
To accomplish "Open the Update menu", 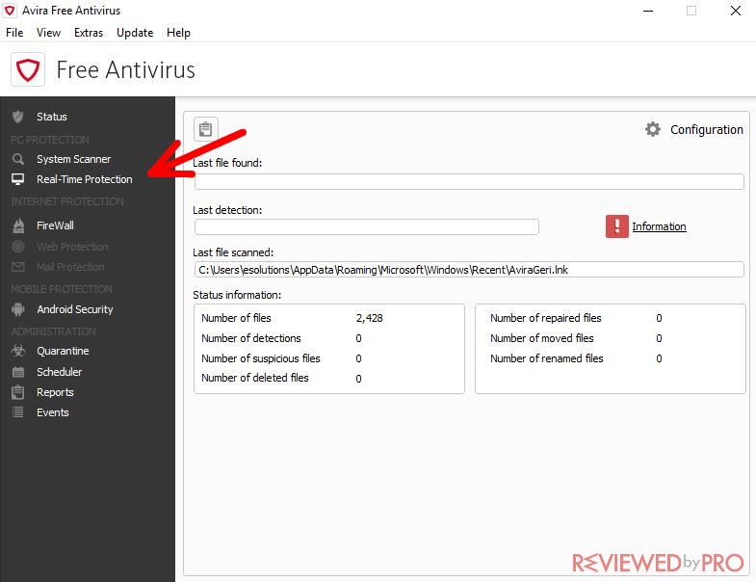I will (135, 33).
